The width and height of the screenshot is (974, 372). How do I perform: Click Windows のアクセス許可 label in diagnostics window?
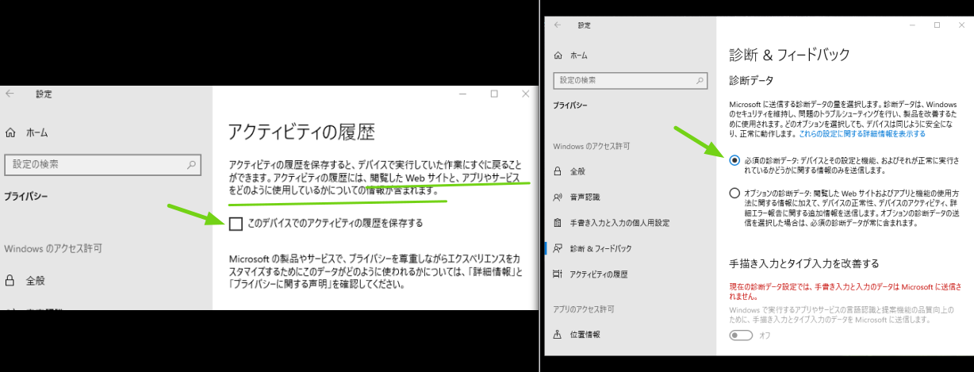[x=591, y=147]
